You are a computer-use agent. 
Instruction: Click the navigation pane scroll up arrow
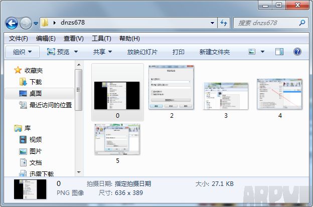click(x=79, y=65)
